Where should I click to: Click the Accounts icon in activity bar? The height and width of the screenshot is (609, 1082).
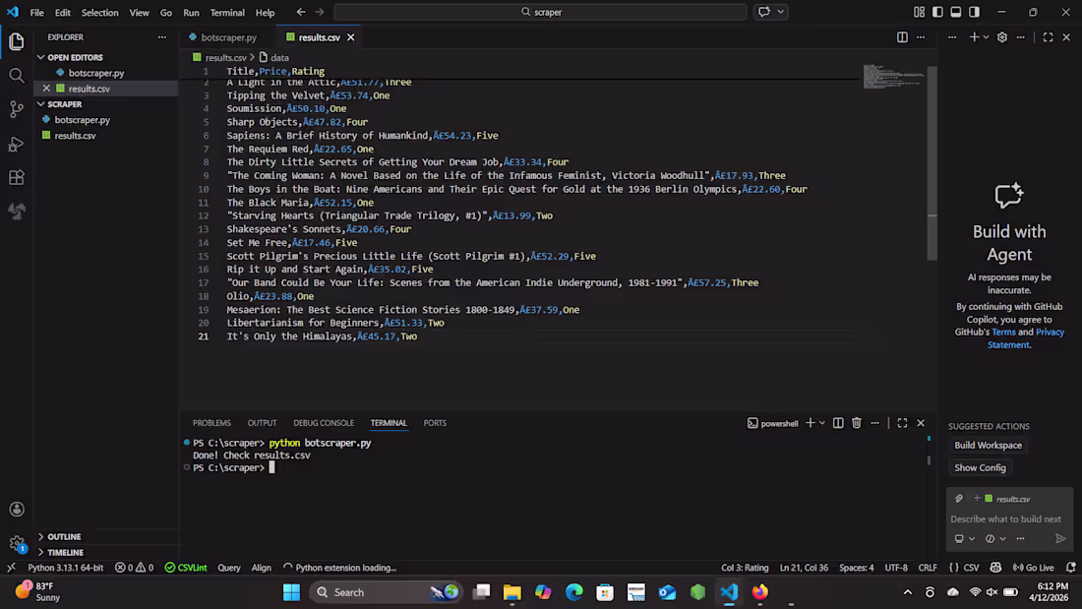click(x=16, y=509)
